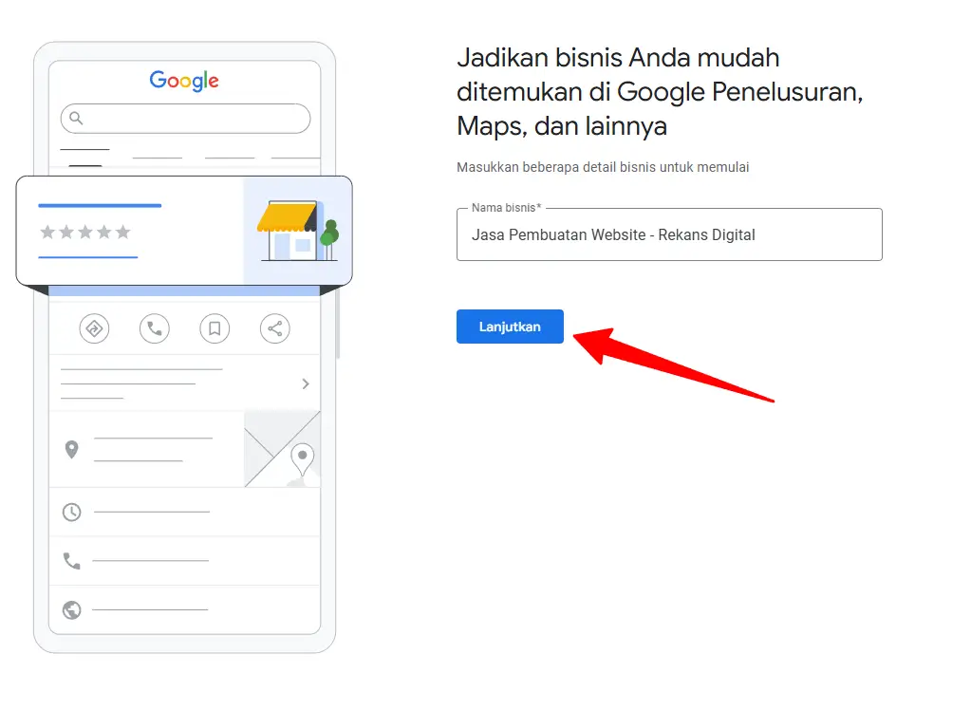This screenshot has height=710, width=971.
Task: Click text 'Masukkan beberapa detail bisnis untuk memulai'
Action: [x=603, y=167]
